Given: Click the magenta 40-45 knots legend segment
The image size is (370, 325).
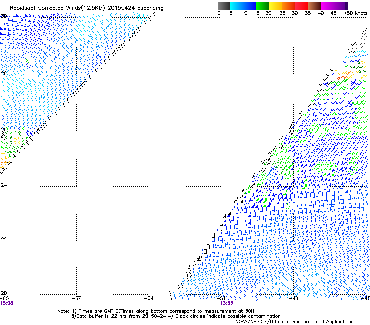Looking at the screenshot, I should tap(328, 6).
